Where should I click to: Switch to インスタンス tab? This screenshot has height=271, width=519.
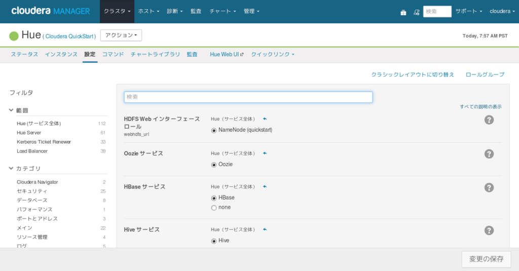pos(61,54)
